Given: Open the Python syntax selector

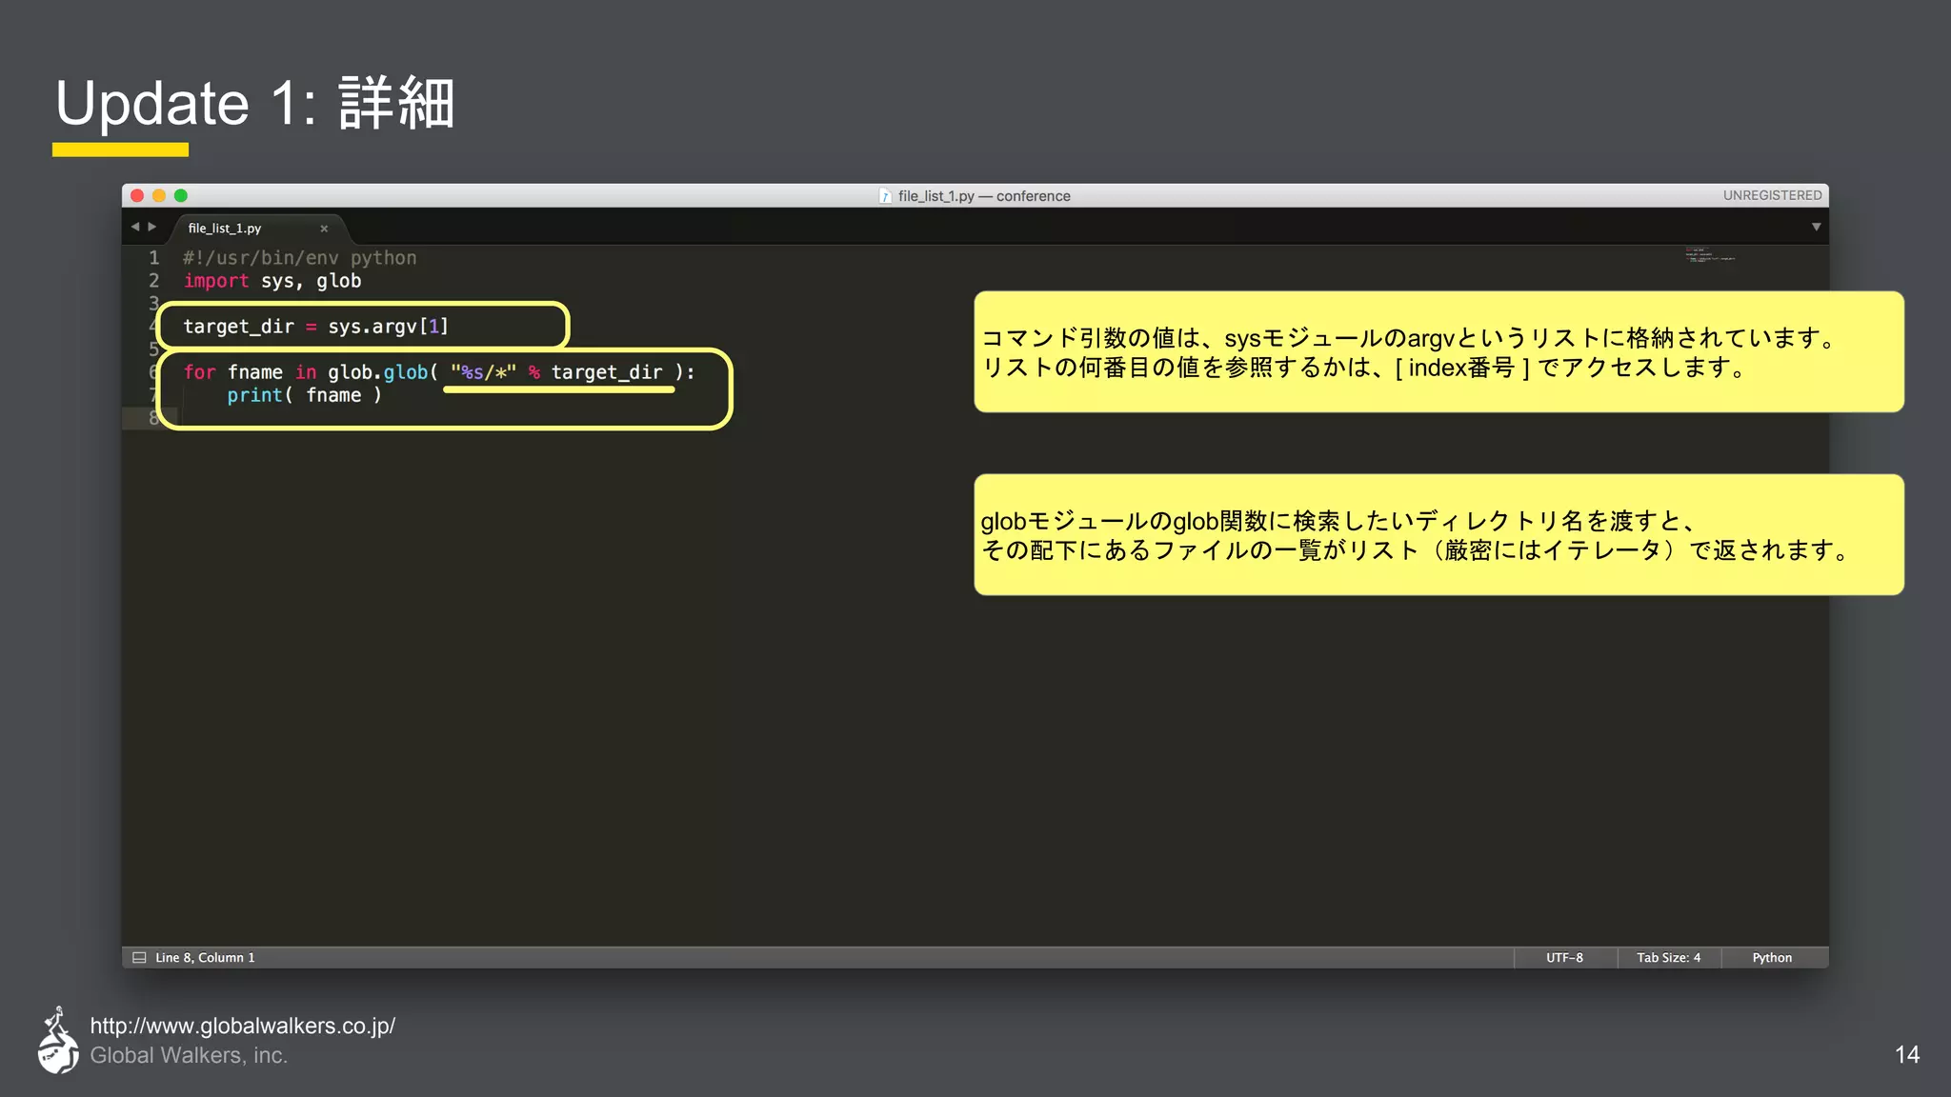Looking at the screenshot, I should (1772, 958).
